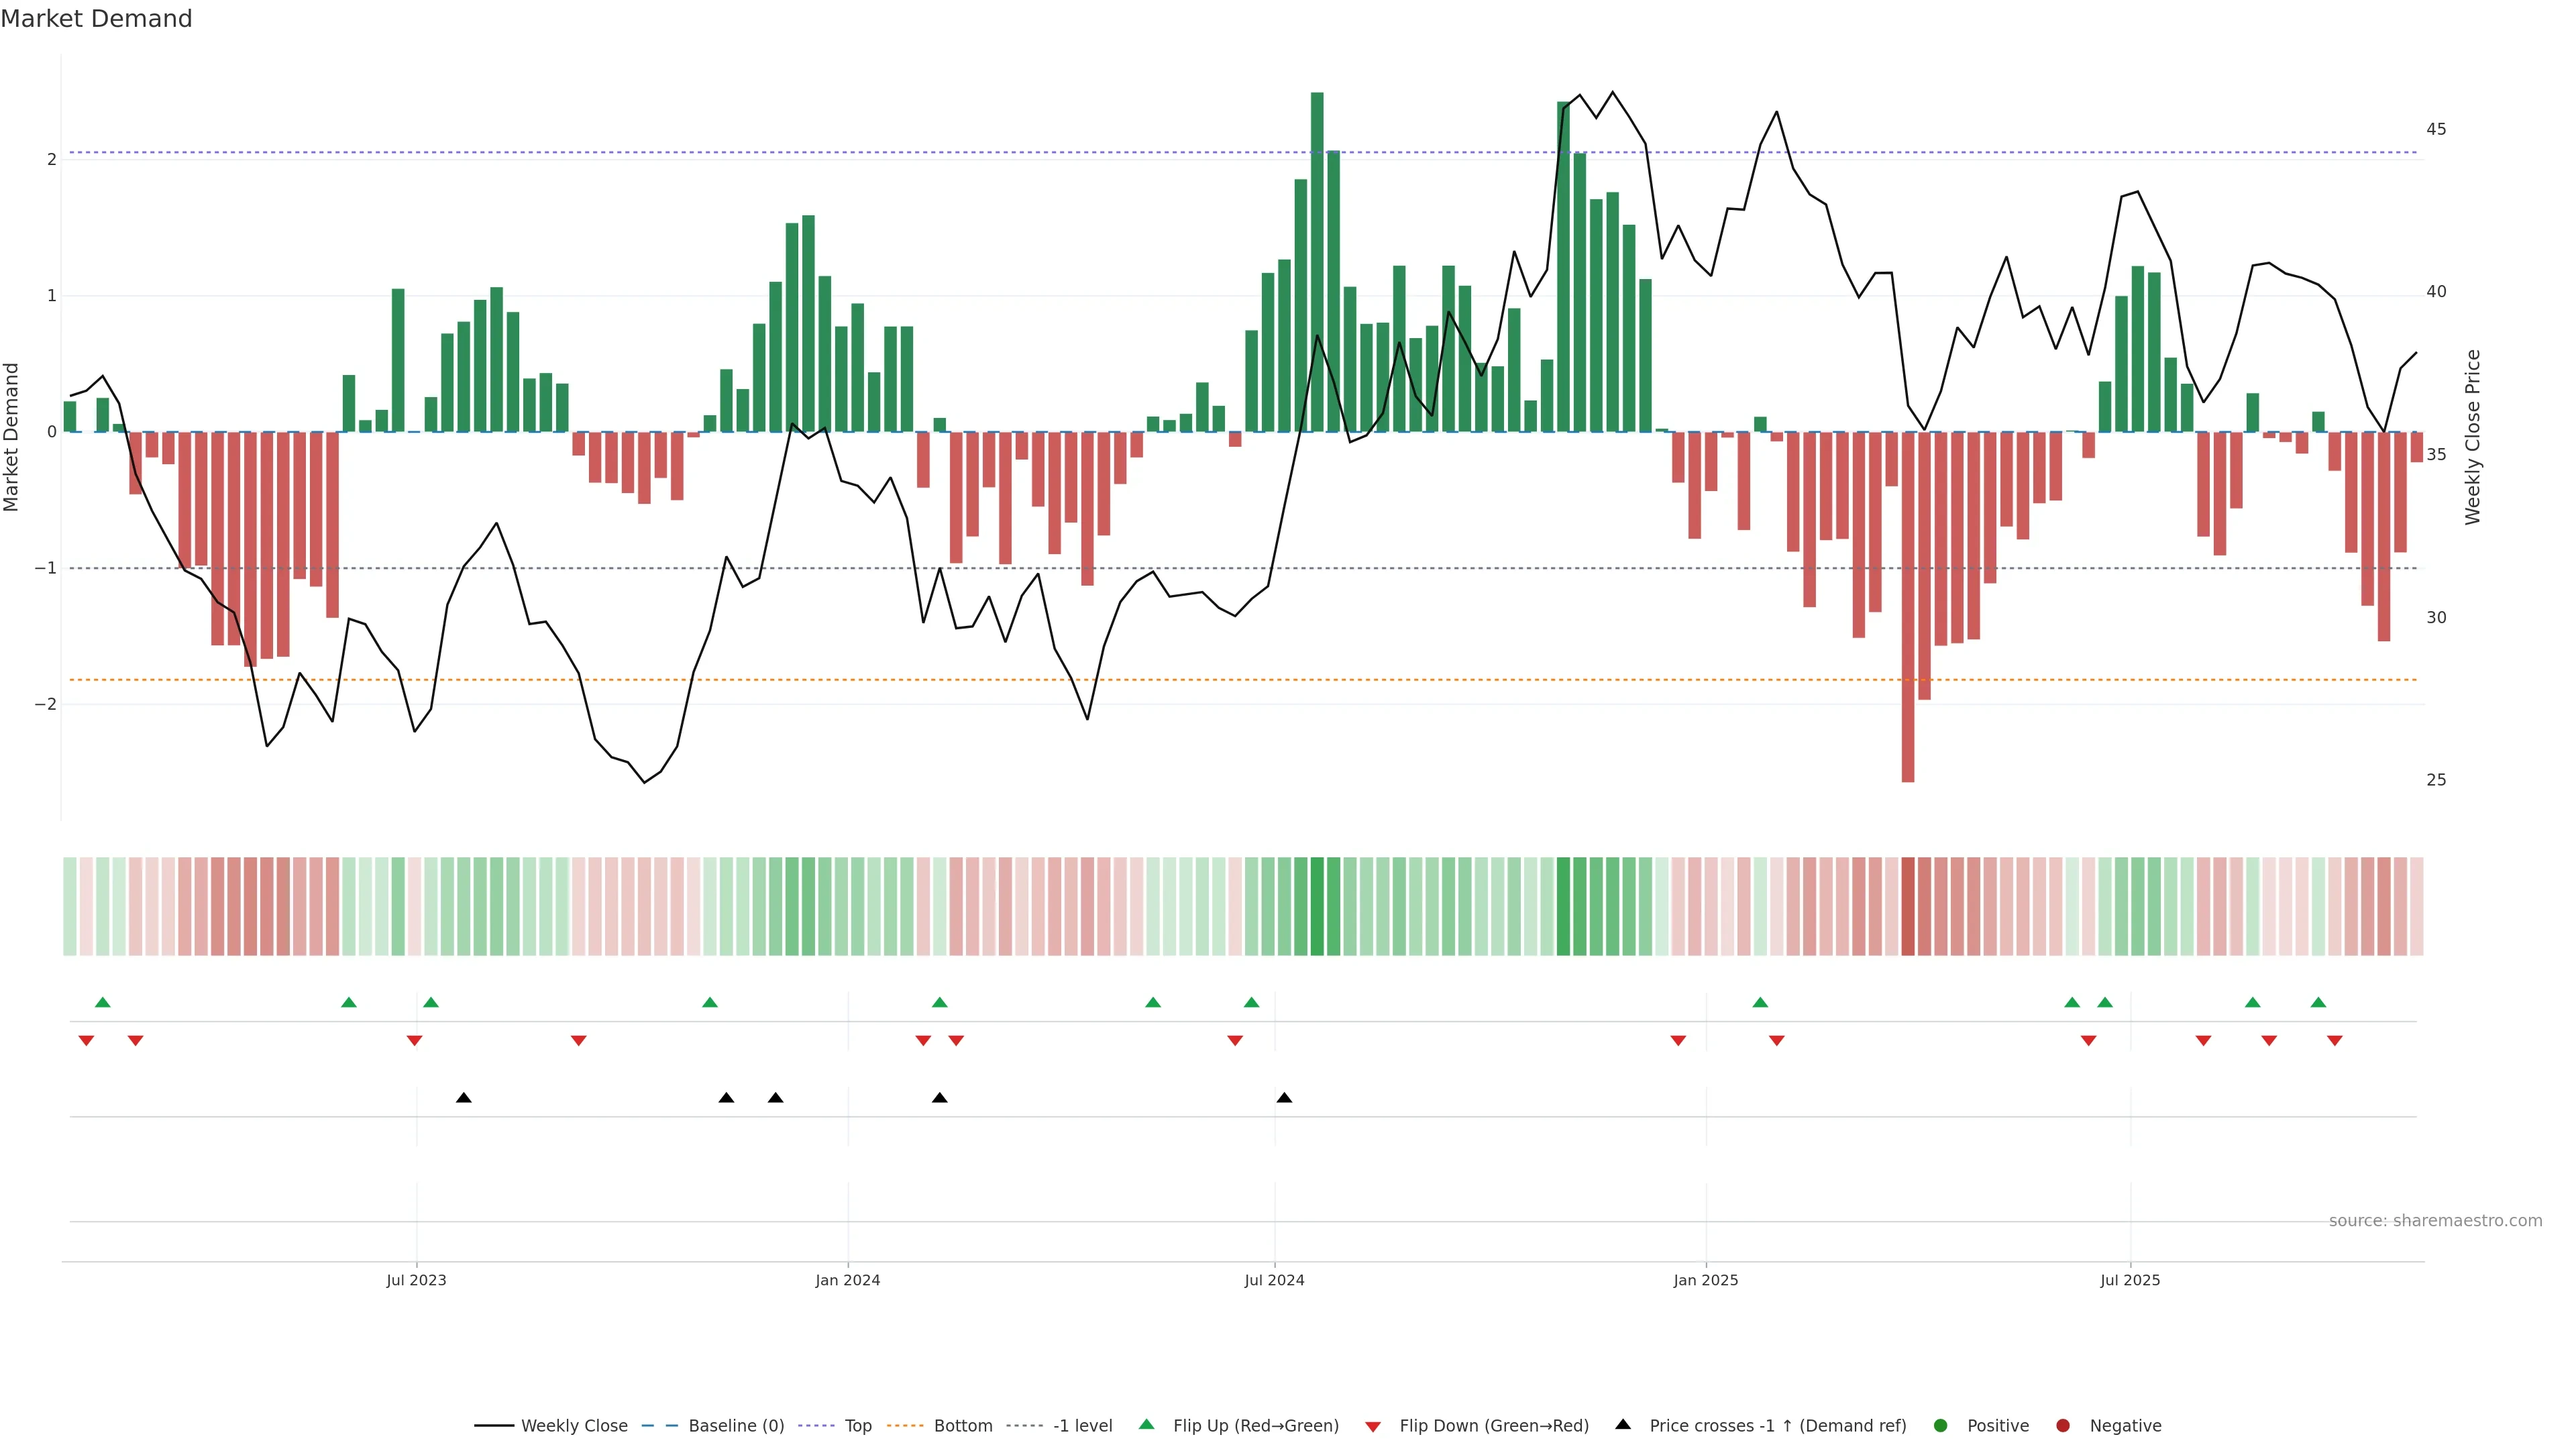Viewport: 2576px width, 1449px height.
Task: Click the Market Demand chart title
Action: pyautogui.click(x=96, y=19)
